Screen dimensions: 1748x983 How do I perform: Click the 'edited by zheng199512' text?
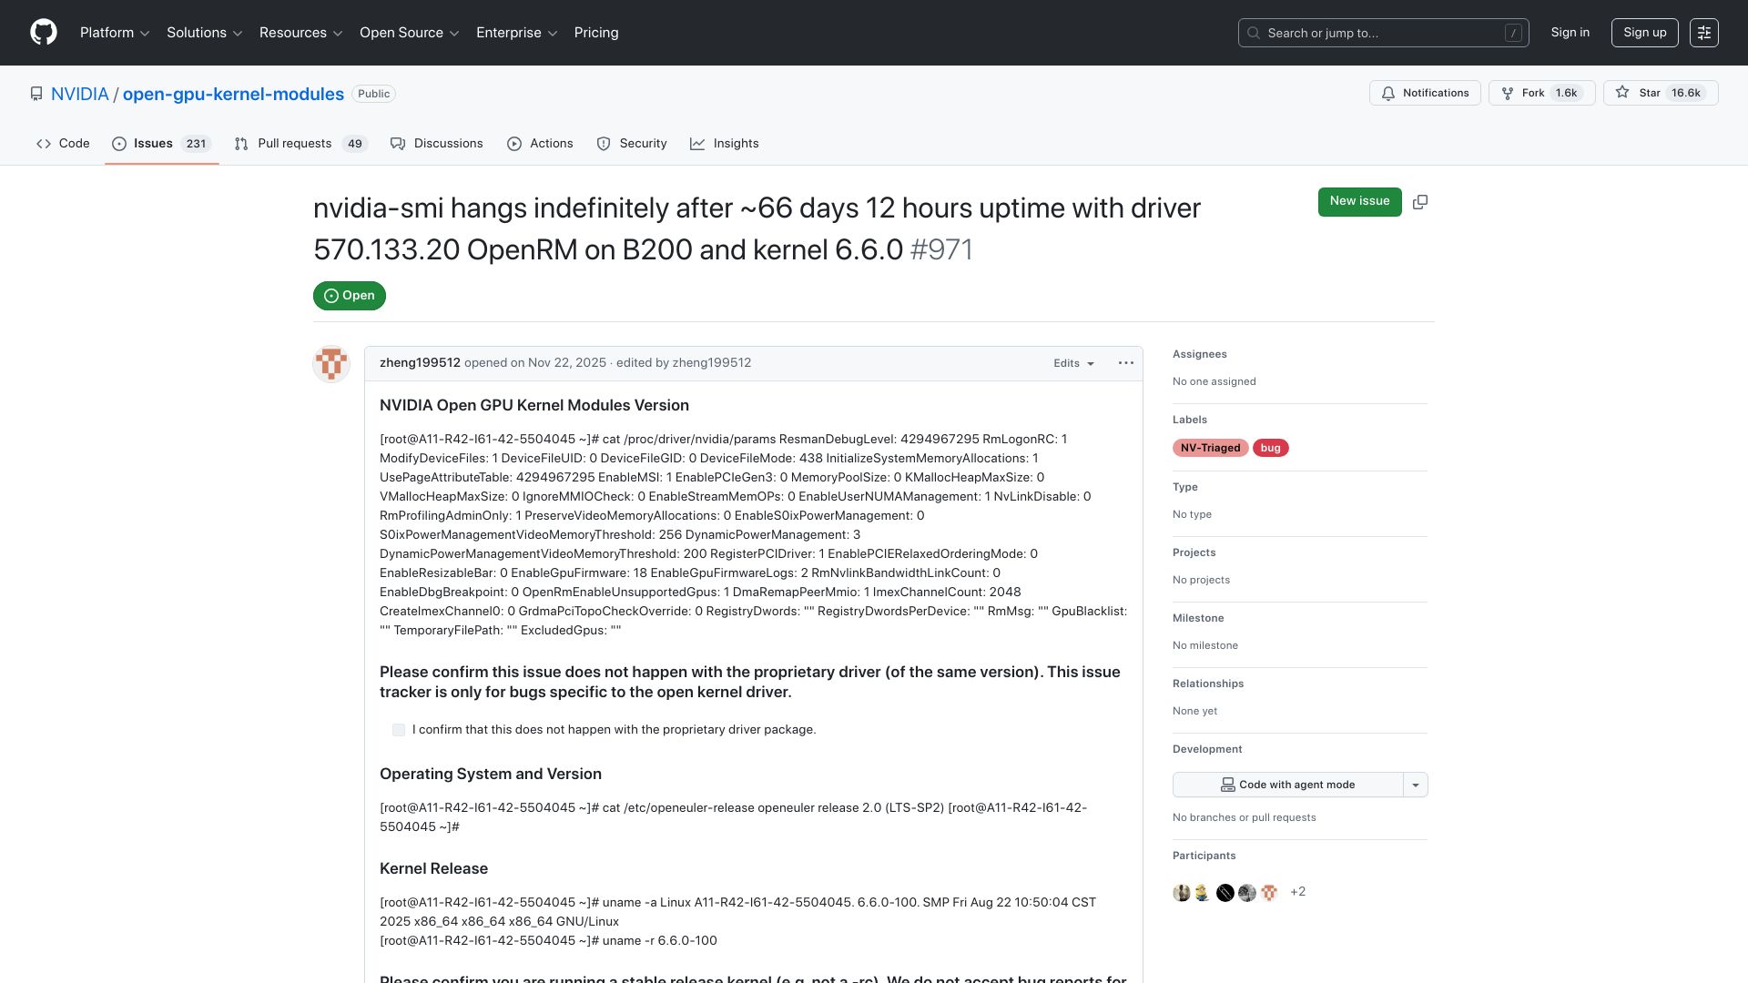tap(684, 363)
